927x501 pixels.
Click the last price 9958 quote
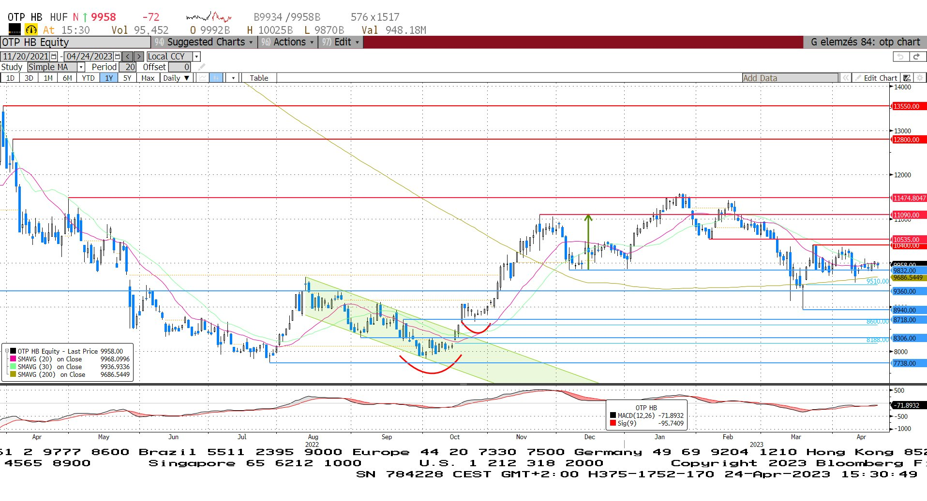(x=104, y=17)
